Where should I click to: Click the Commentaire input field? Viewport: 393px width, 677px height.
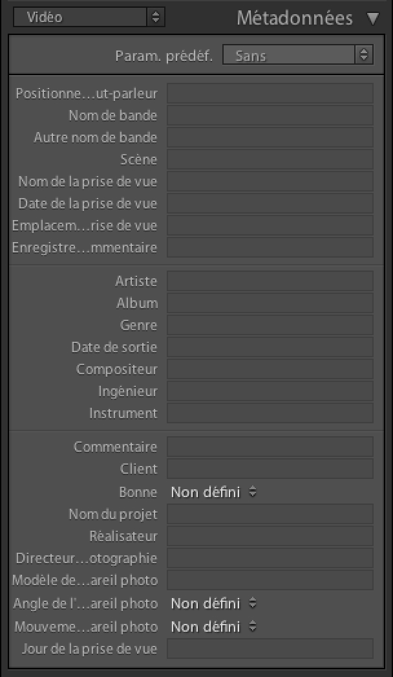270,447
